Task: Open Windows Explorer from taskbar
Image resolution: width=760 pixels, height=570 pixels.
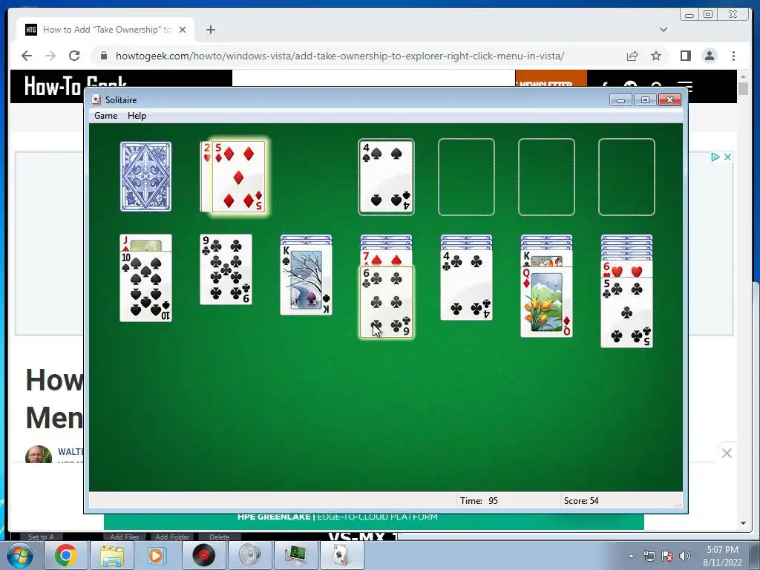Action: click(x=111, y=555)
